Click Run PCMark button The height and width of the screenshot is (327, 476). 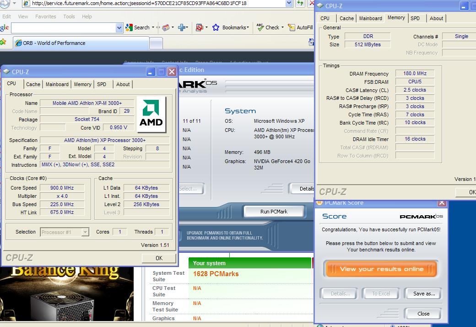(274, 212)
